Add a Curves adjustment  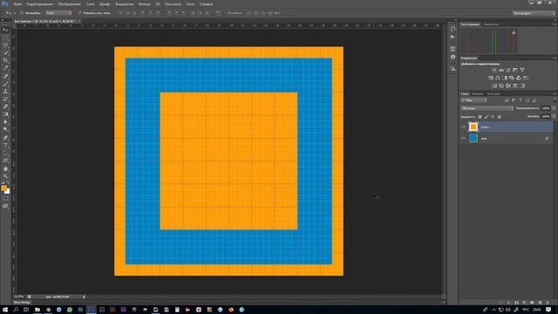click(x=508, y=70)
